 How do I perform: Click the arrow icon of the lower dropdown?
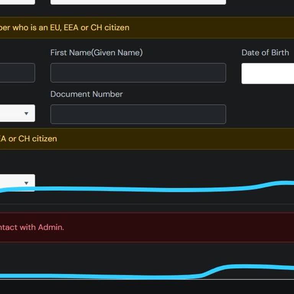[x=26, y=183]
